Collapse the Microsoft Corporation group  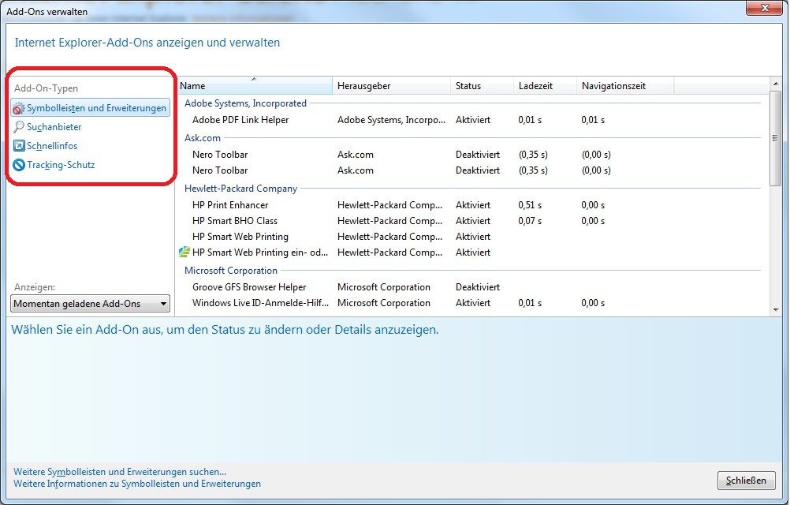coord(231,271)
